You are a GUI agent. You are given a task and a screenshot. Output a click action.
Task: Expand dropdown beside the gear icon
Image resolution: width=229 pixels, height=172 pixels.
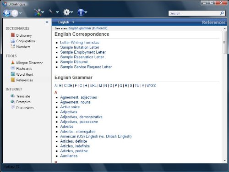click(x=71, y=12)
